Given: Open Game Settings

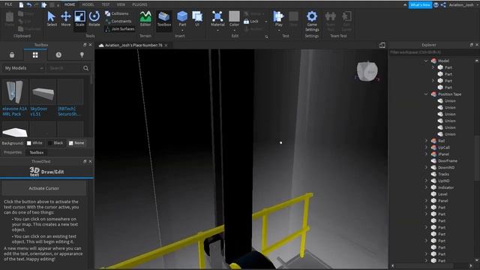Looking at the screenshot, I should [x=312, y=21].
